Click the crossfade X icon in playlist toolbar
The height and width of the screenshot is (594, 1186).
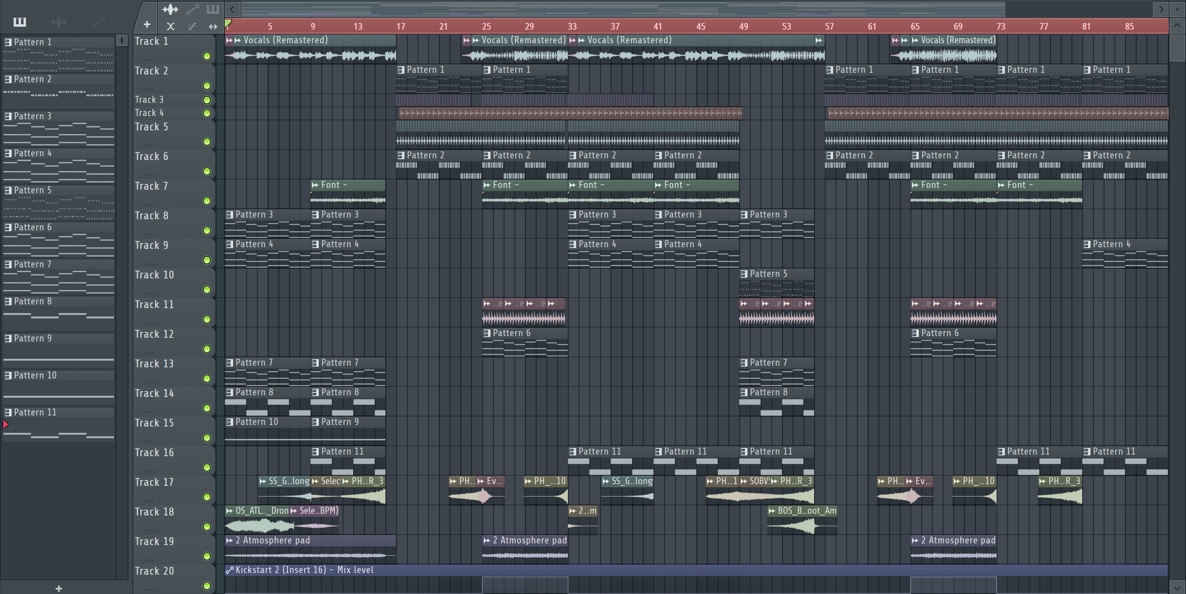pos(170,26)
